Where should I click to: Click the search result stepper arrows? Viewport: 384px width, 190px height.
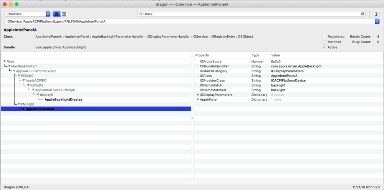[369, 14]
